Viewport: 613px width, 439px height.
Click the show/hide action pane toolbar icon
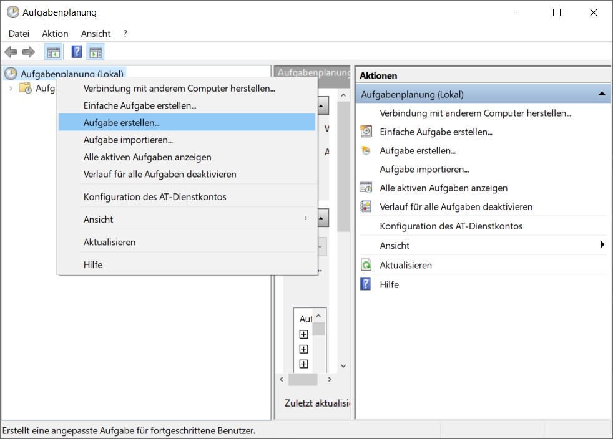[x=96, y=52]
